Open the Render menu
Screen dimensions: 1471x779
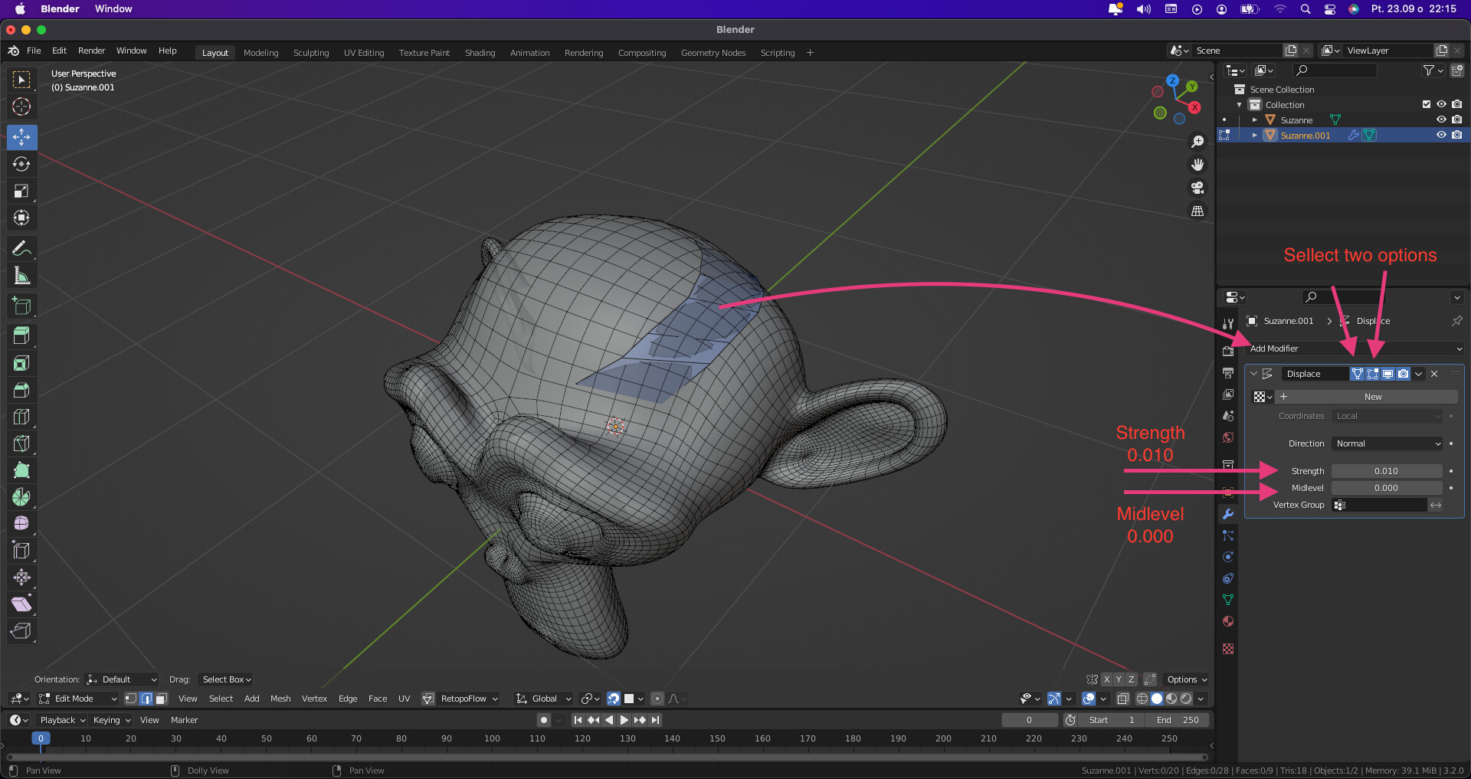91,51
